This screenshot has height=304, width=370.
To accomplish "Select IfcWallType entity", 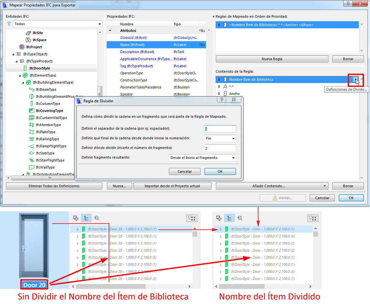I will [x=45, y=167].
